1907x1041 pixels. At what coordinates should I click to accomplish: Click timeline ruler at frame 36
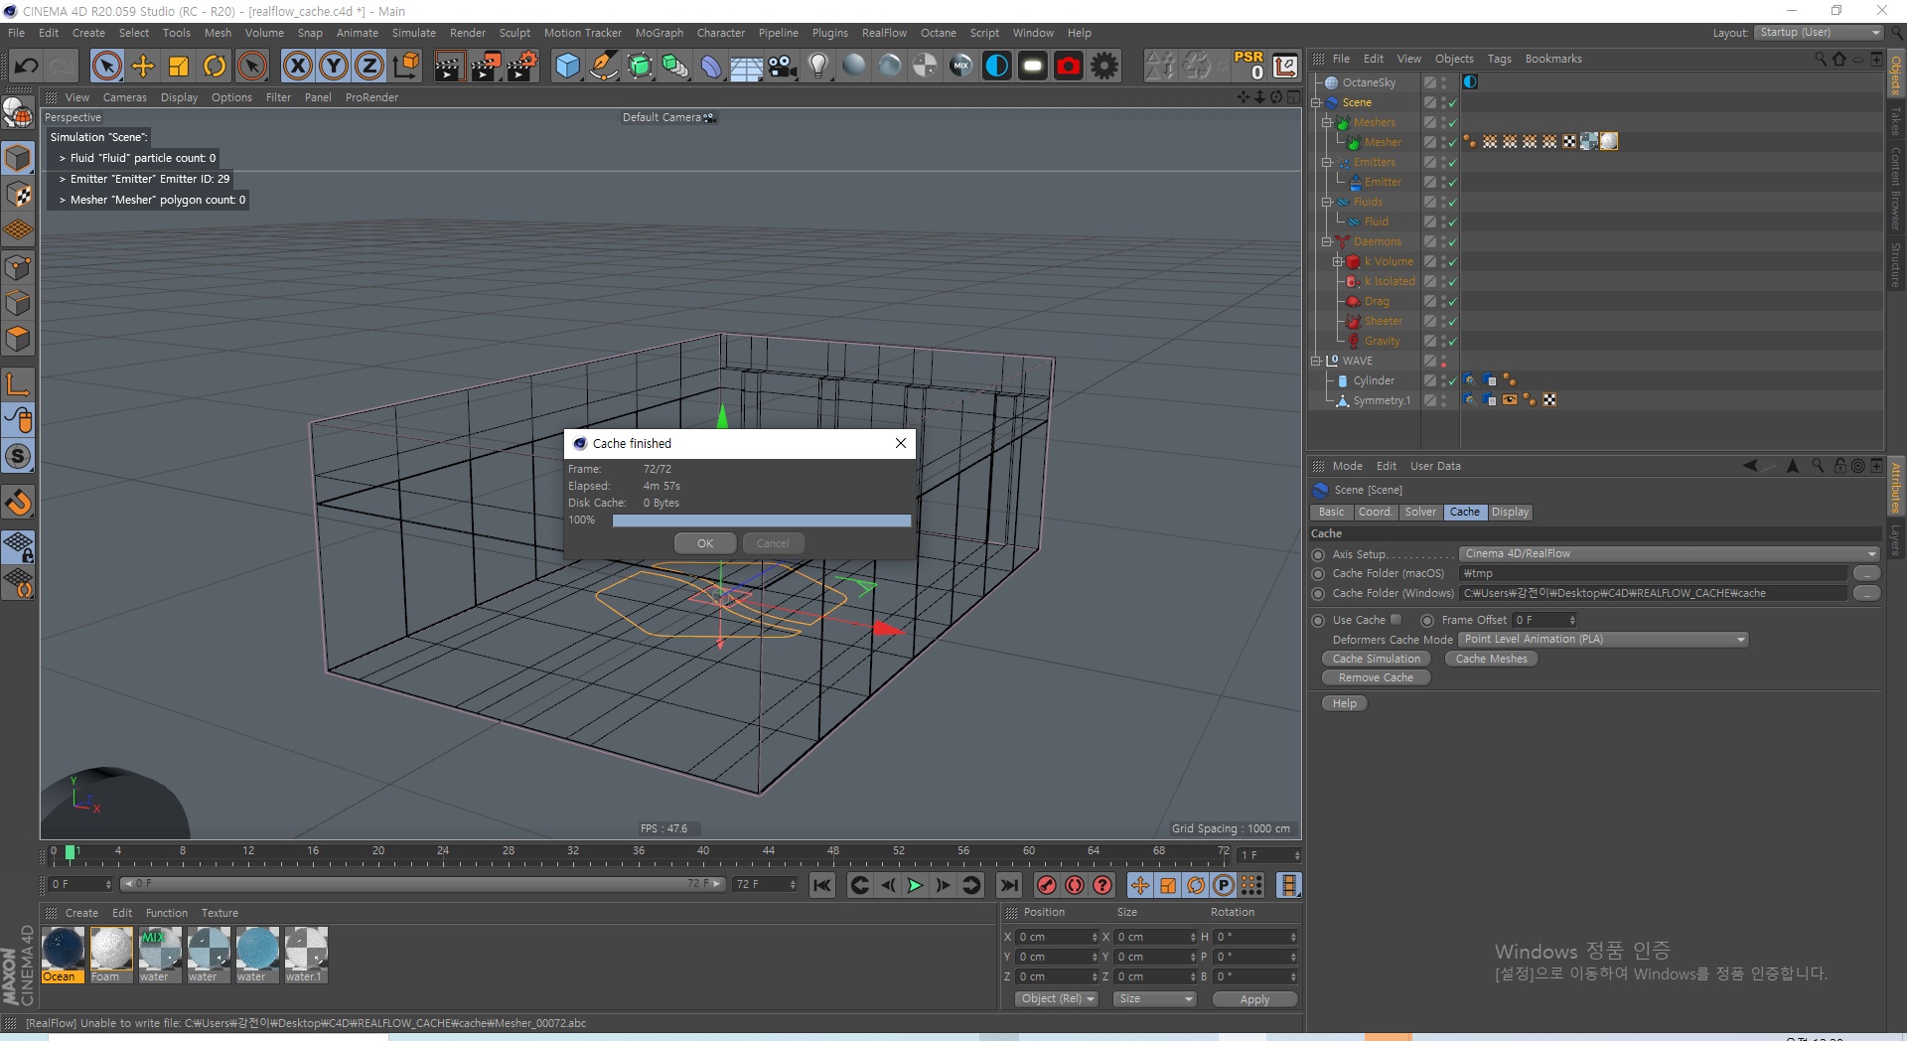coord(638,852)
